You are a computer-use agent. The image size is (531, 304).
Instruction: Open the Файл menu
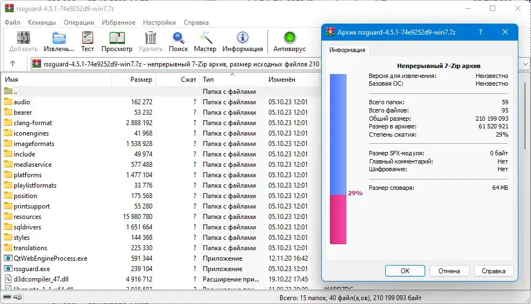tap(13, 22)
